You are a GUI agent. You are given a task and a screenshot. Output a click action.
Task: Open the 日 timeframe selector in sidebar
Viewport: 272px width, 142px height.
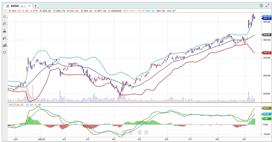(5, 17)
